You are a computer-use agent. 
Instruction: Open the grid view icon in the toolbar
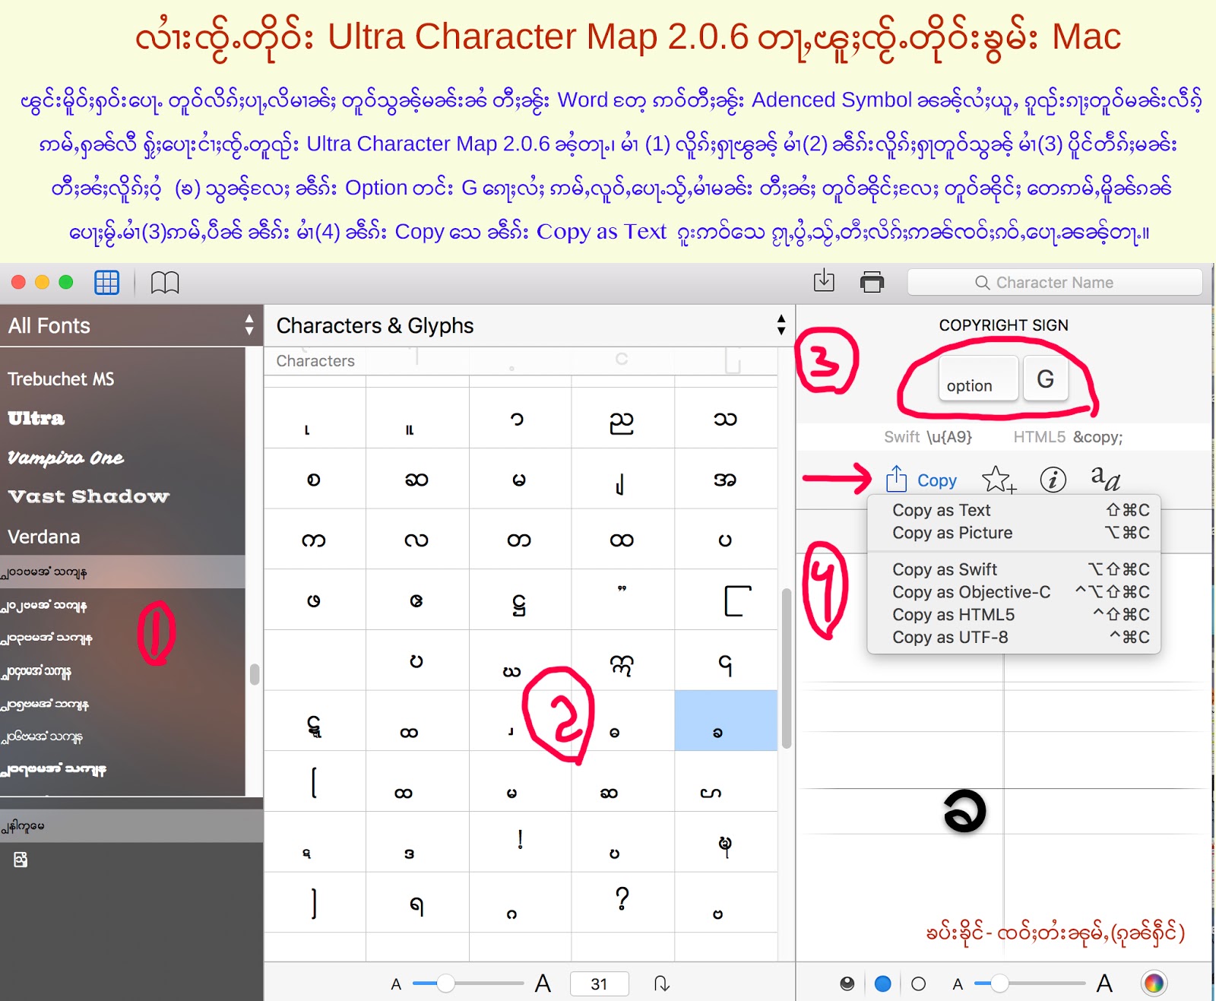pos(106,282)
